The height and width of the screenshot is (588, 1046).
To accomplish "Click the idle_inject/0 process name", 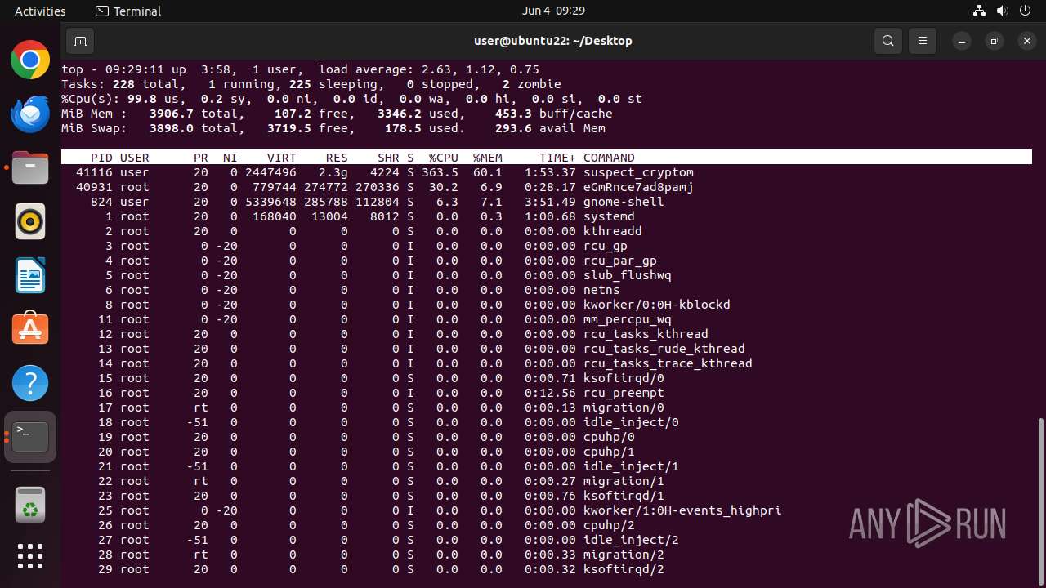I will pyautogui.click(x=631, y=422).
